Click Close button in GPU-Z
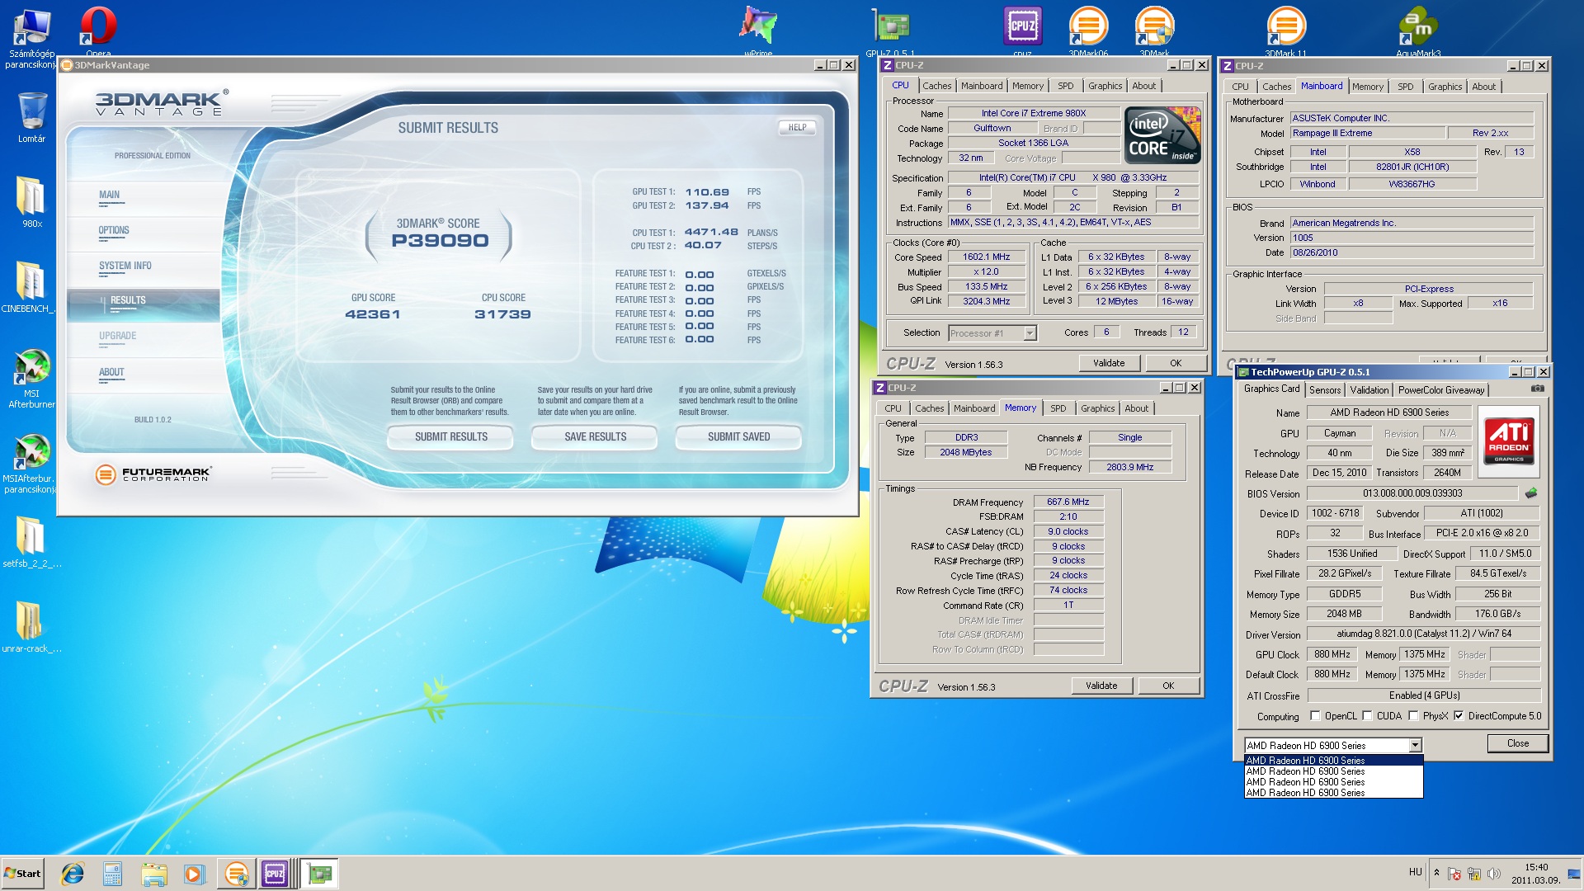Screen dimensions: 1584x891 coord(1517,743)
